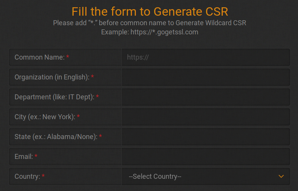
Task: Click the Common Name input field
Action: click(206, 57)
